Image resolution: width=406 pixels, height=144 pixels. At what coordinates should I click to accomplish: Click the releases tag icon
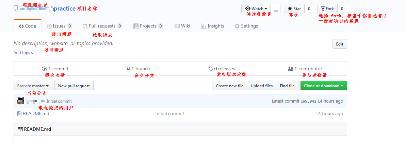211,69
